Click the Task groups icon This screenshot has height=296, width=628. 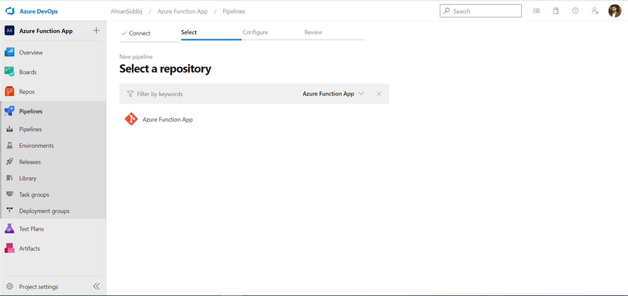10,194
